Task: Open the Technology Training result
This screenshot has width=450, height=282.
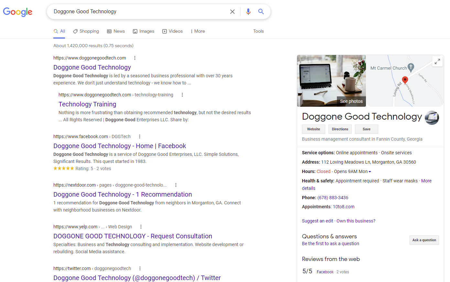Action: 87,104
